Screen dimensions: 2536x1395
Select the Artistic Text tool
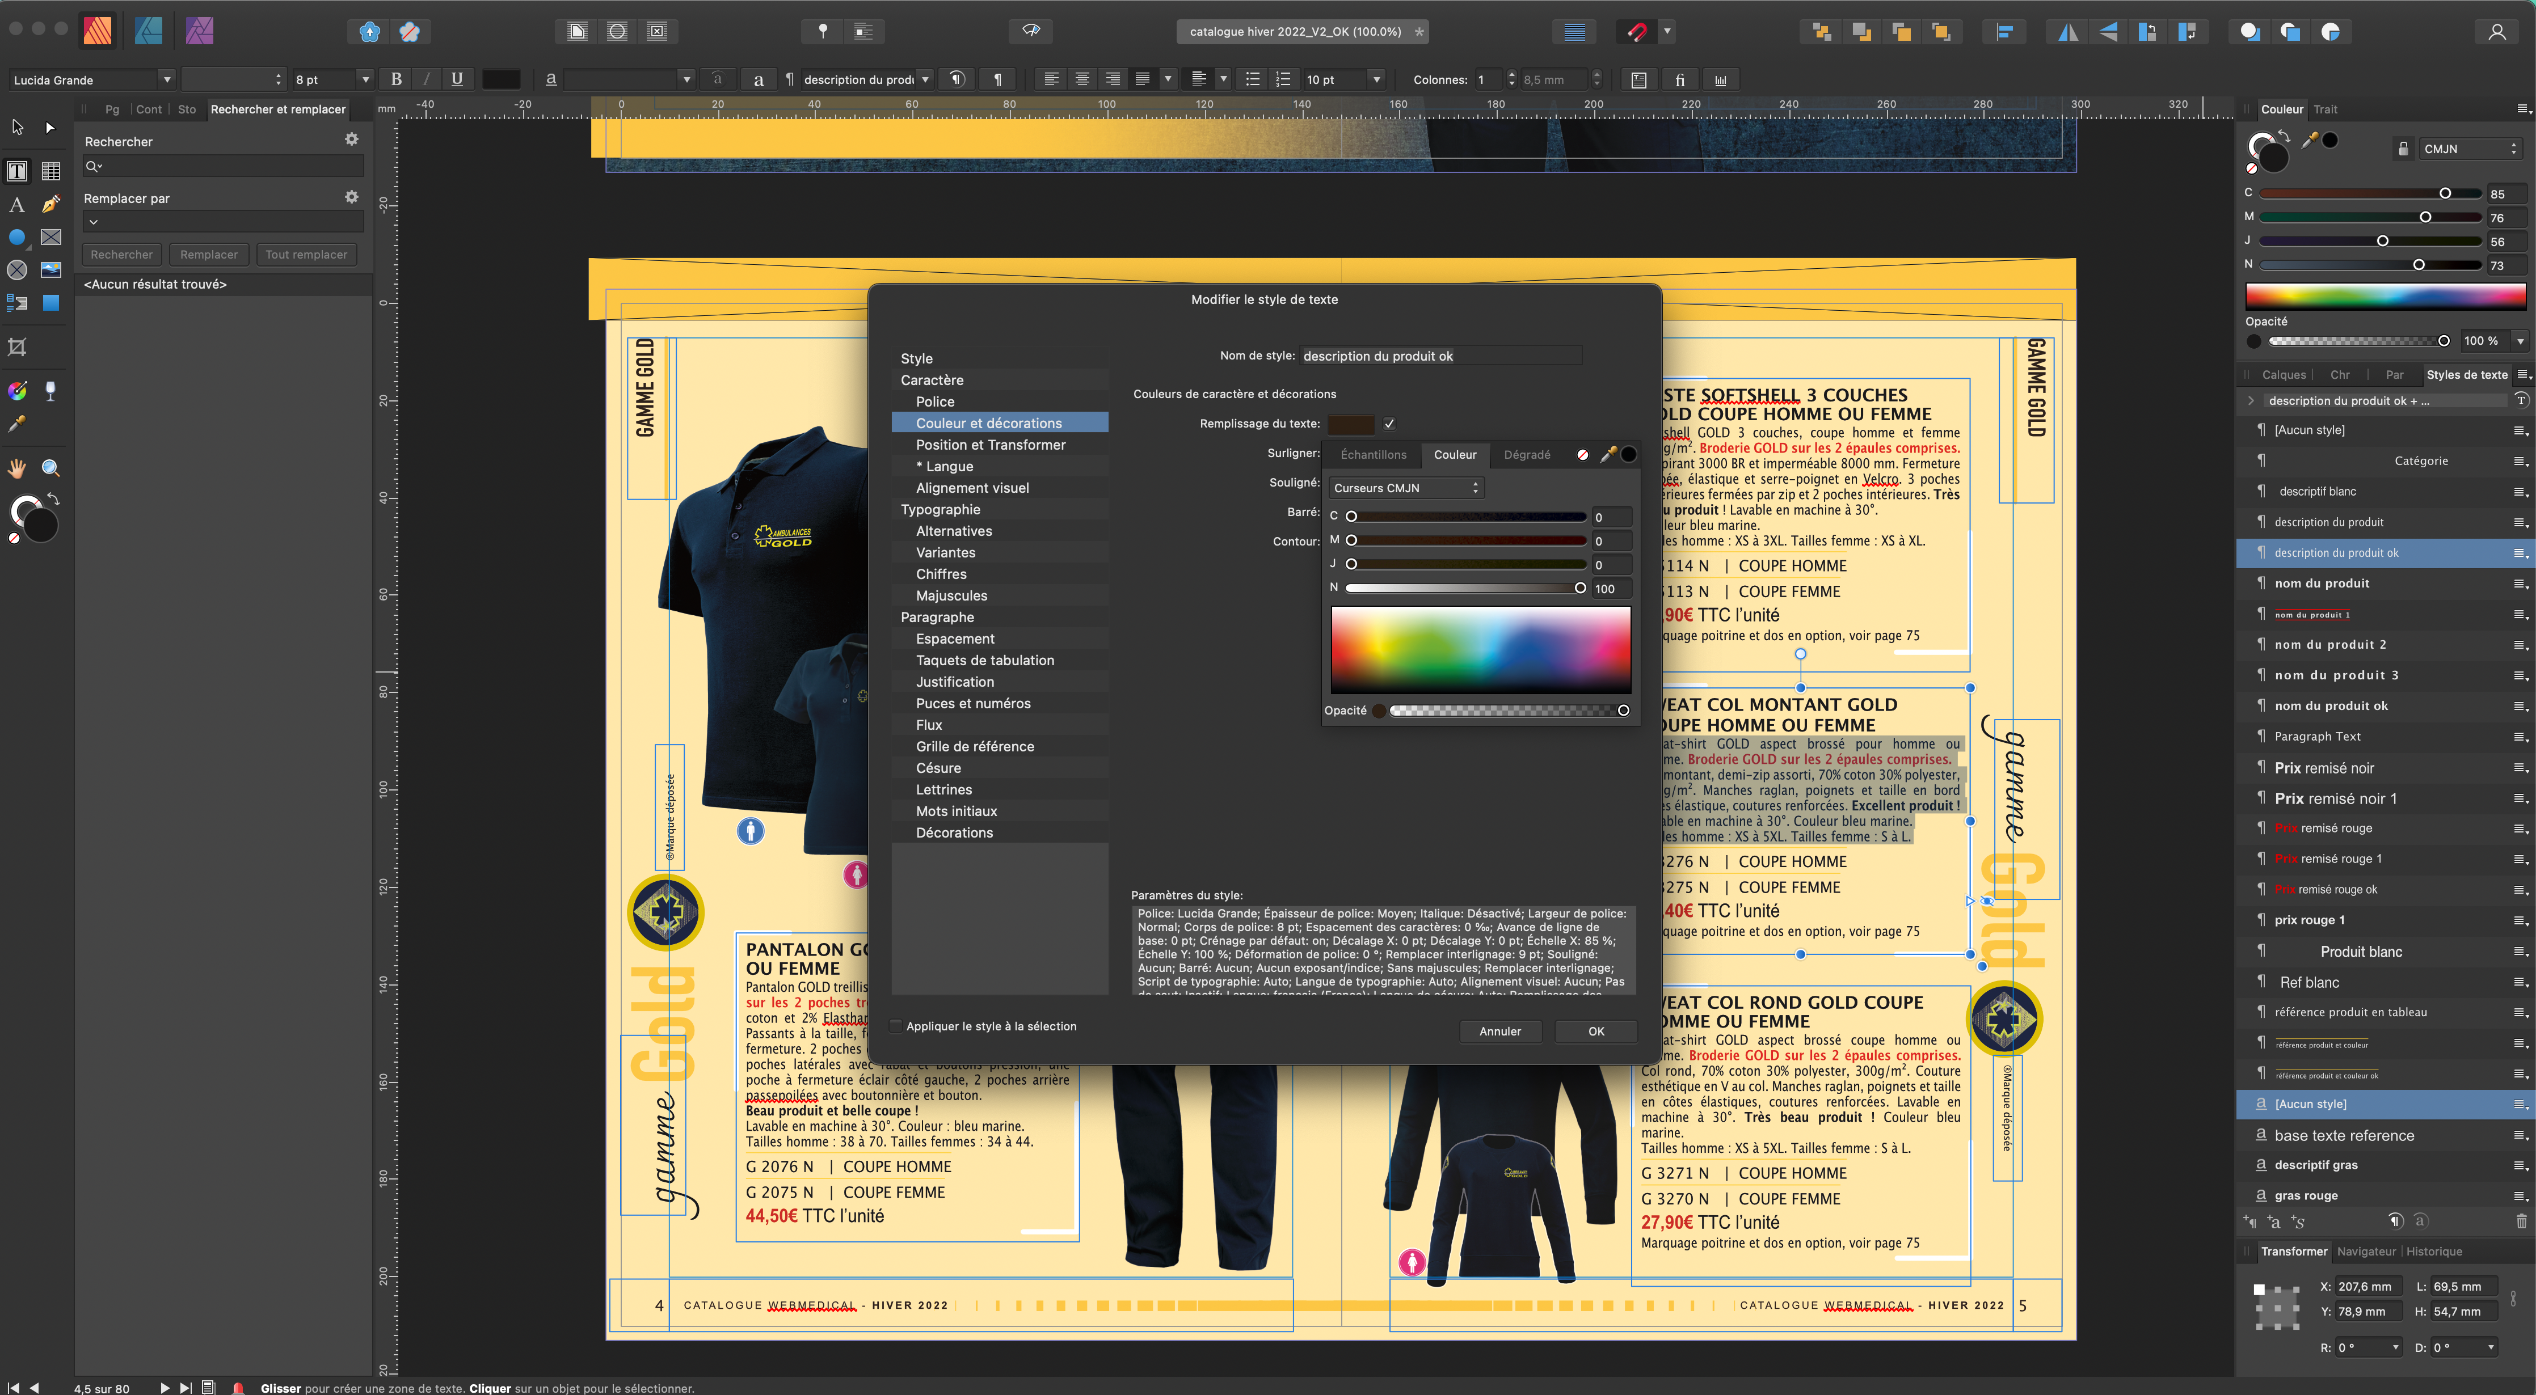[16, 205]
